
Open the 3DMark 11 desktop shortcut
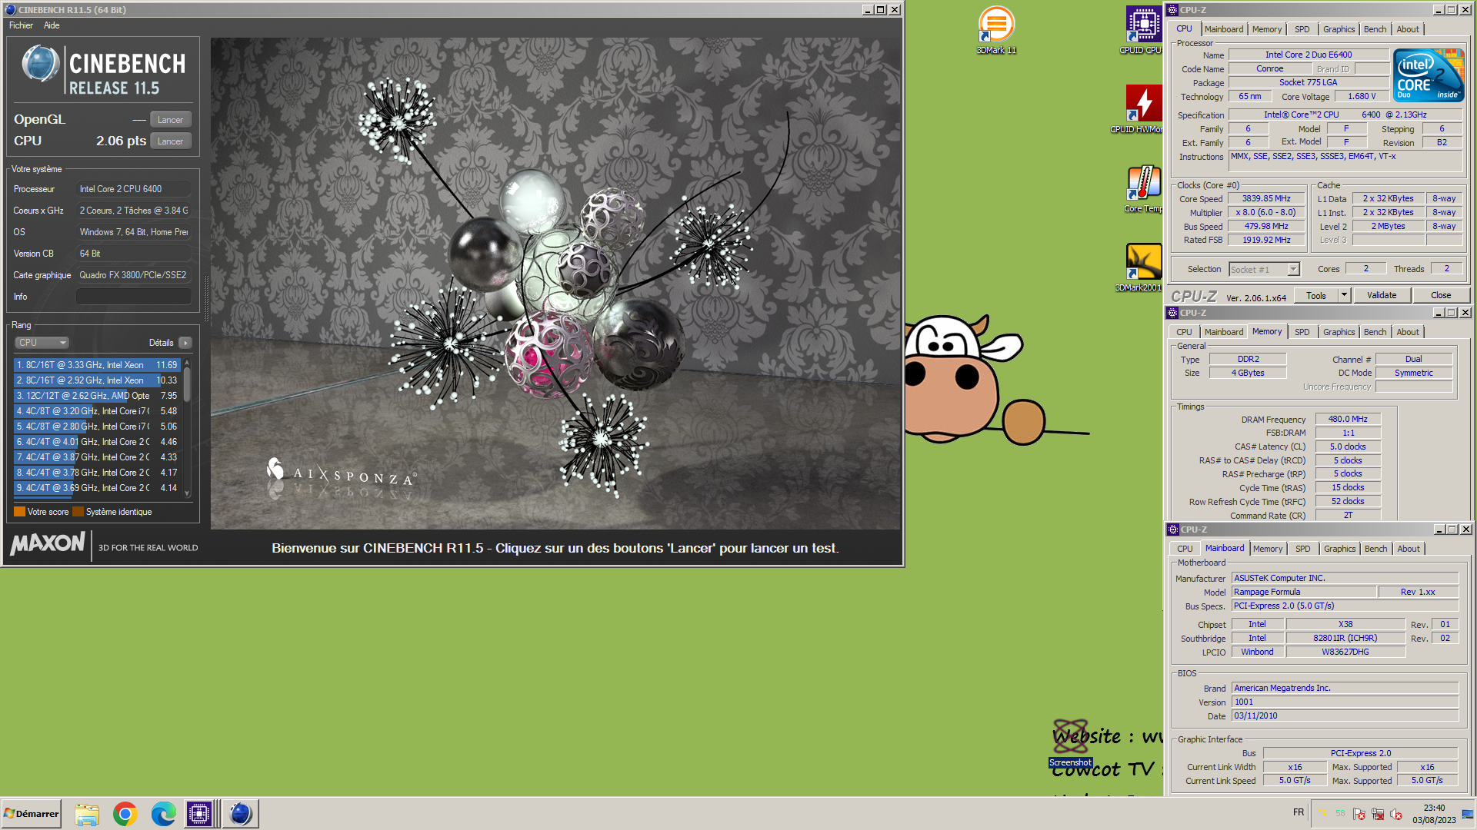point(996,29)
